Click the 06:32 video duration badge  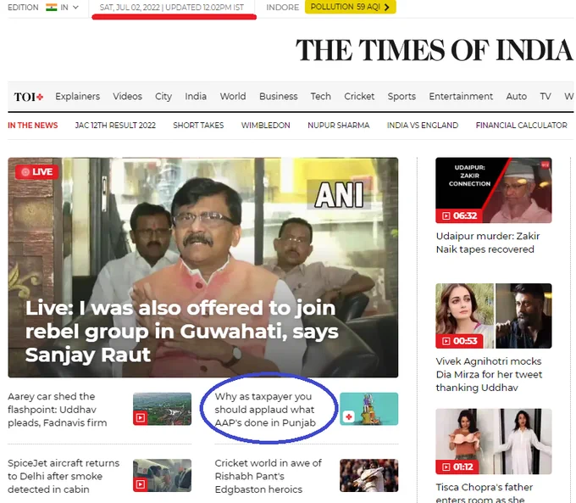click(x=460, y=215)
